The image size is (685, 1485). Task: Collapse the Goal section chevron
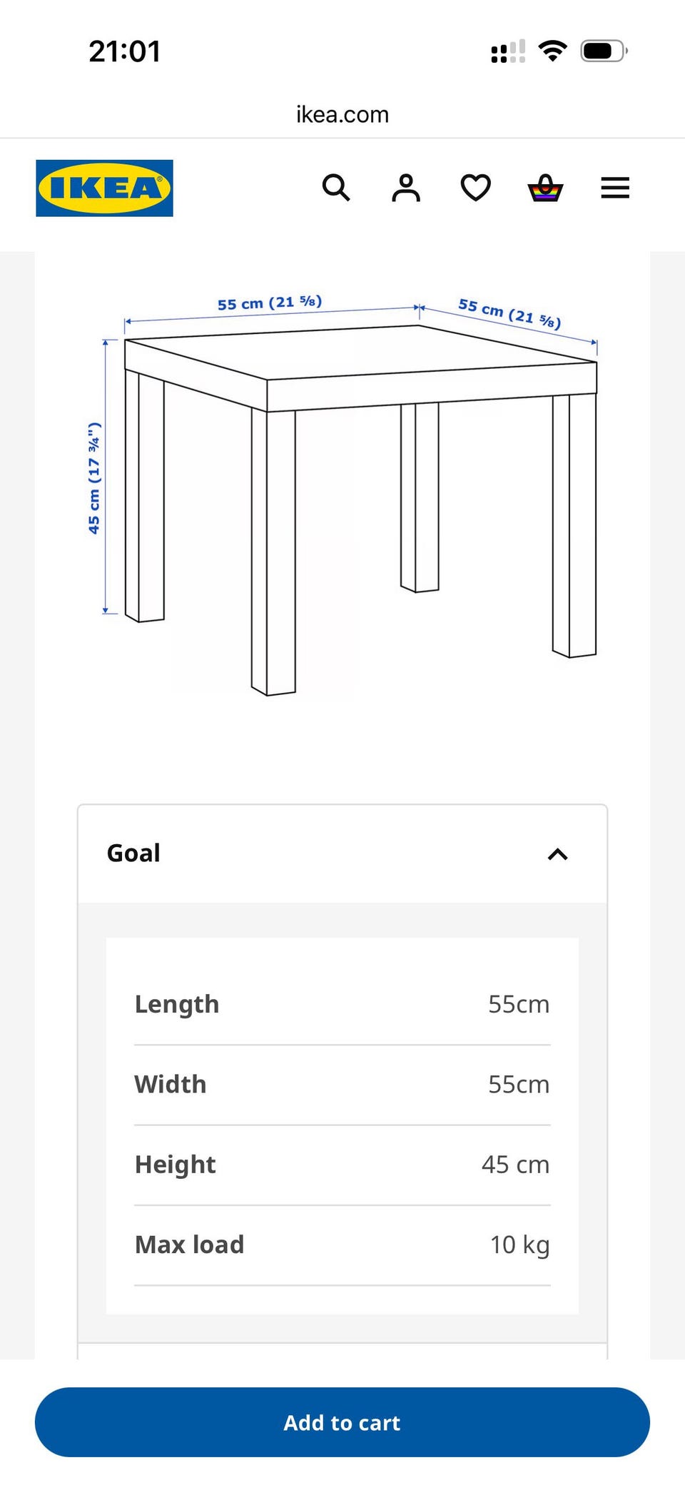point(558,854)
